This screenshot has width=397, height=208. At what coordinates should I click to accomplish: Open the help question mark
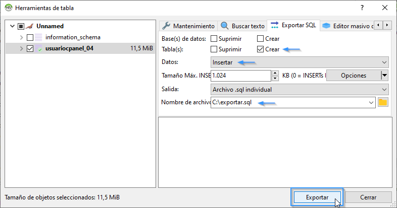click(x=362, y=8)
